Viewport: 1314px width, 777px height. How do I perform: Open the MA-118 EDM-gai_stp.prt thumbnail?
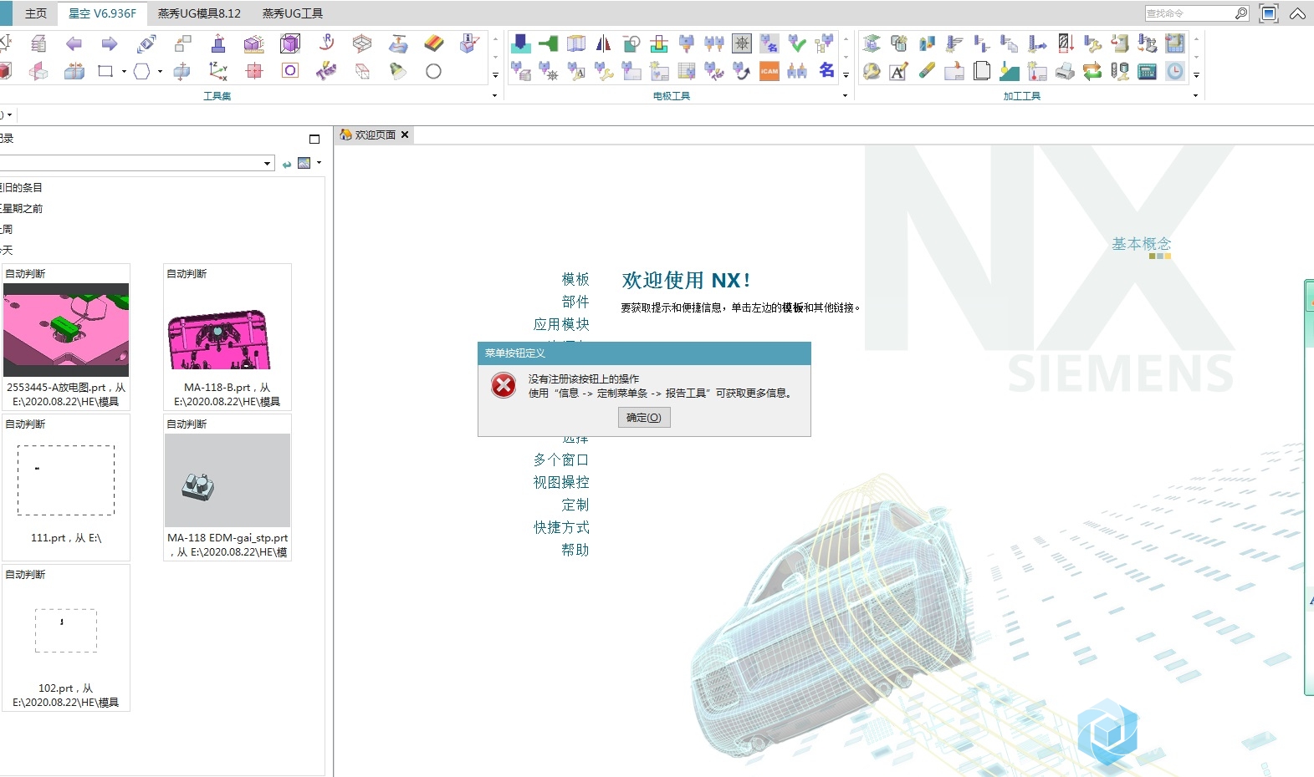[x=228, y=486]
